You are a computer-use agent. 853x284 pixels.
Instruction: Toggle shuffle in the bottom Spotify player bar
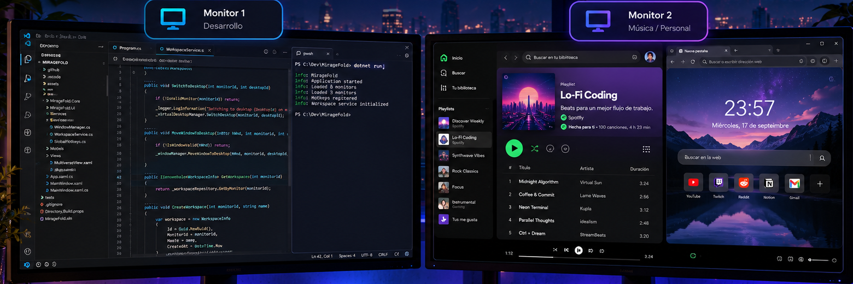[x=555, y=250]
